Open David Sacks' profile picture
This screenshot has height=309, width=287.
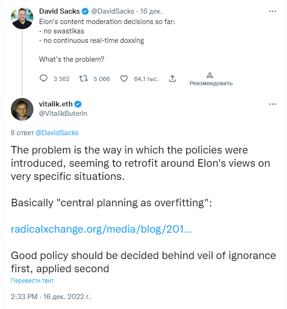(x=22, y=18)
